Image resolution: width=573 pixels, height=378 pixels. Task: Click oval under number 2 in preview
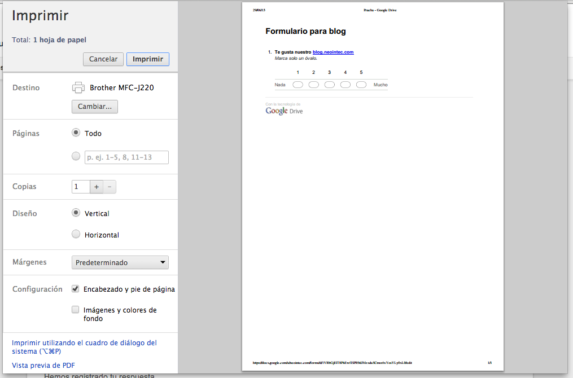[x=313, y=85]
